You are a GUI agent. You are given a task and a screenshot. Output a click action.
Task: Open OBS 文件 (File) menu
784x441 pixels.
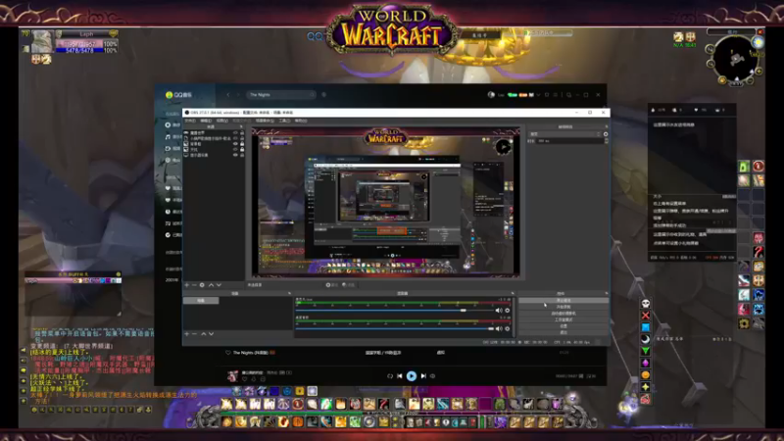(x=190, y=121)
